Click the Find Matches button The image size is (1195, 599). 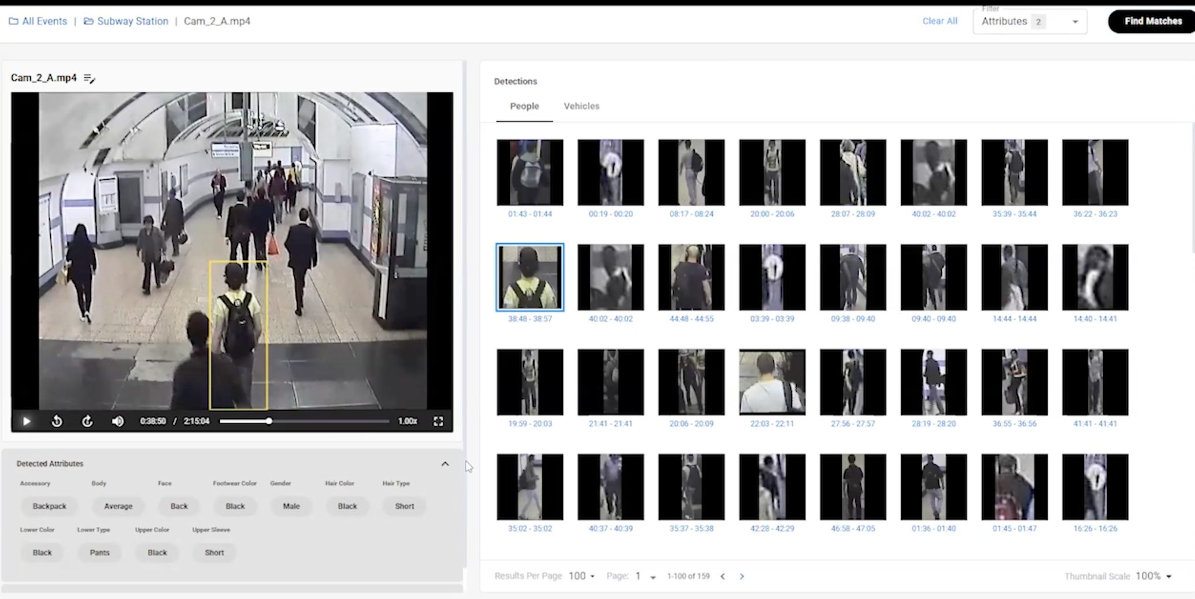point(1152,21)
